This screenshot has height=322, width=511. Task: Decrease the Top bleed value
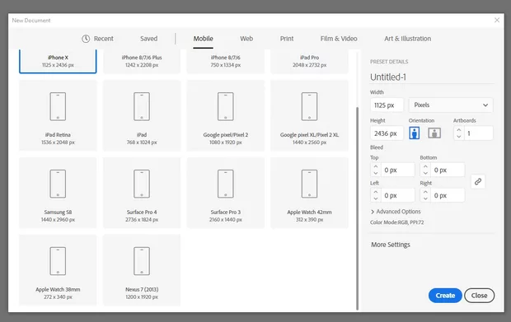point(376,173)
